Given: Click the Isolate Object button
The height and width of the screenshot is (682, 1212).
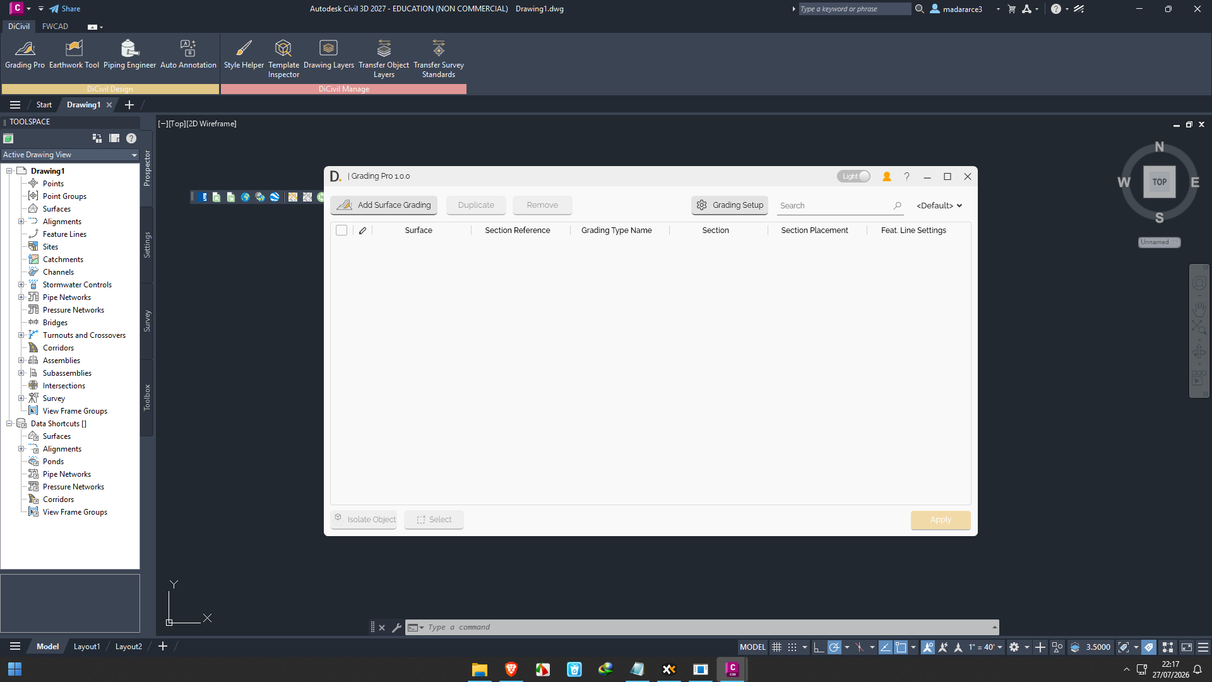Looking at the screenshot, I should (364, 520).
